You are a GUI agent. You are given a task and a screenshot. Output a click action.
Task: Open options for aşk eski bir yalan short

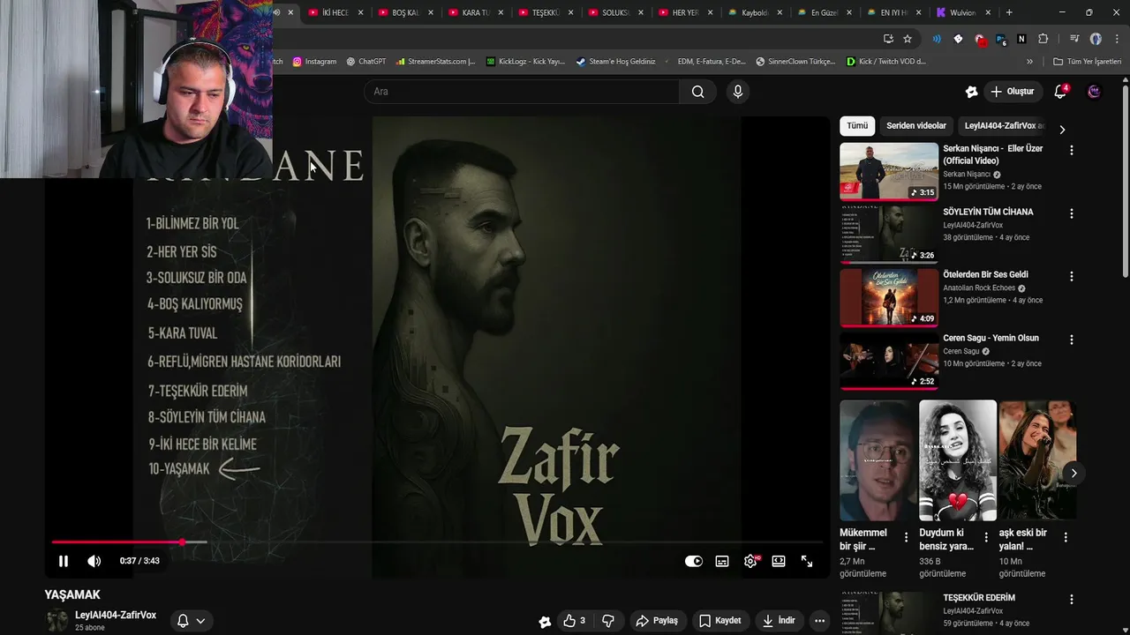pyautogui.click(x=1066, y=537)
